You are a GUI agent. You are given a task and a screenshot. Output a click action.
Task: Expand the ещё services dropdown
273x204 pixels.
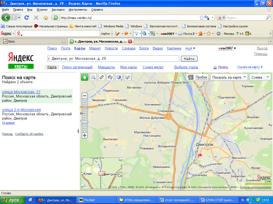pyautogui.click(x=190, y=48)
